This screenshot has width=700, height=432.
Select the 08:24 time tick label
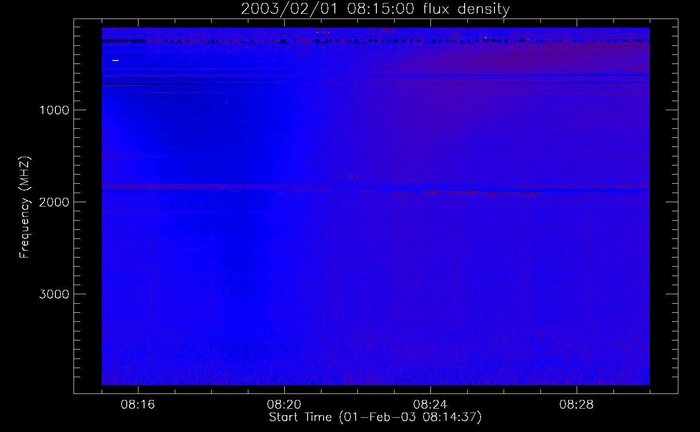430,405
